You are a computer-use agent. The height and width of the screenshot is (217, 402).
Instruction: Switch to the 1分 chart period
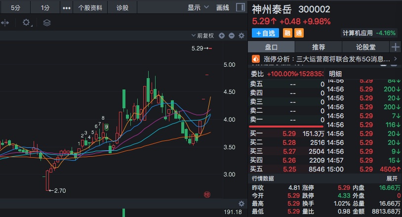(45, 8)
